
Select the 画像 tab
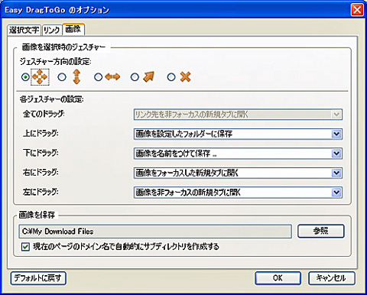[73, 29]
